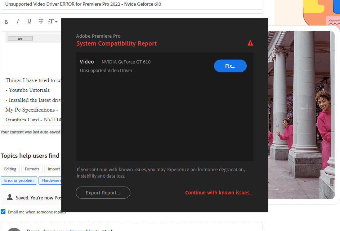This screenshot has height=231, width=340.
Task: Open Export Report dialog
Action: [103, 193]
